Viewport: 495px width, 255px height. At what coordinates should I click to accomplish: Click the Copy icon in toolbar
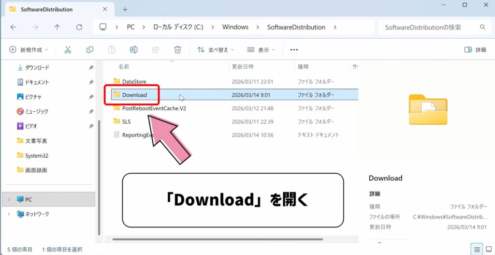(89, 50)
